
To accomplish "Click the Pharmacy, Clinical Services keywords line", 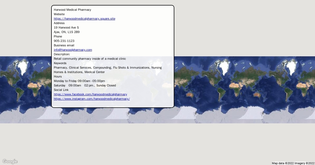I will point(108,68).
